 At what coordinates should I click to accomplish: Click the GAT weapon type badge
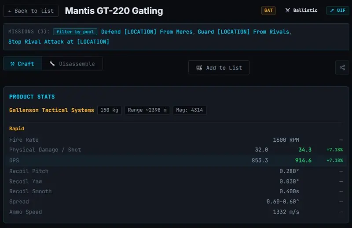tap(268, 10)
